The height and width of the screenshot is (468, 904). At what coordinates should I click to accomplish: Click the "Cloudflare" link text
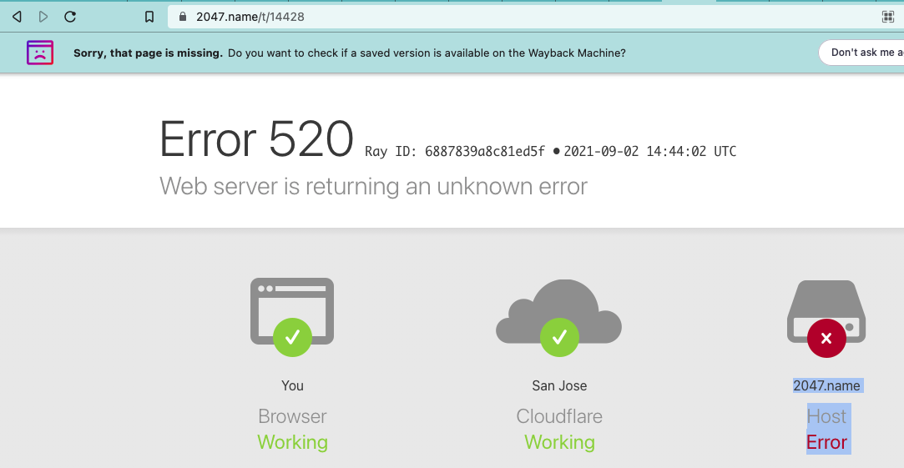pos(559,416)
